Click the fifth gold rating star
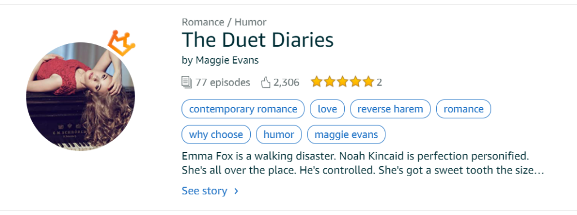This screenshot has width=577, height=215. (x=367, y=82)
